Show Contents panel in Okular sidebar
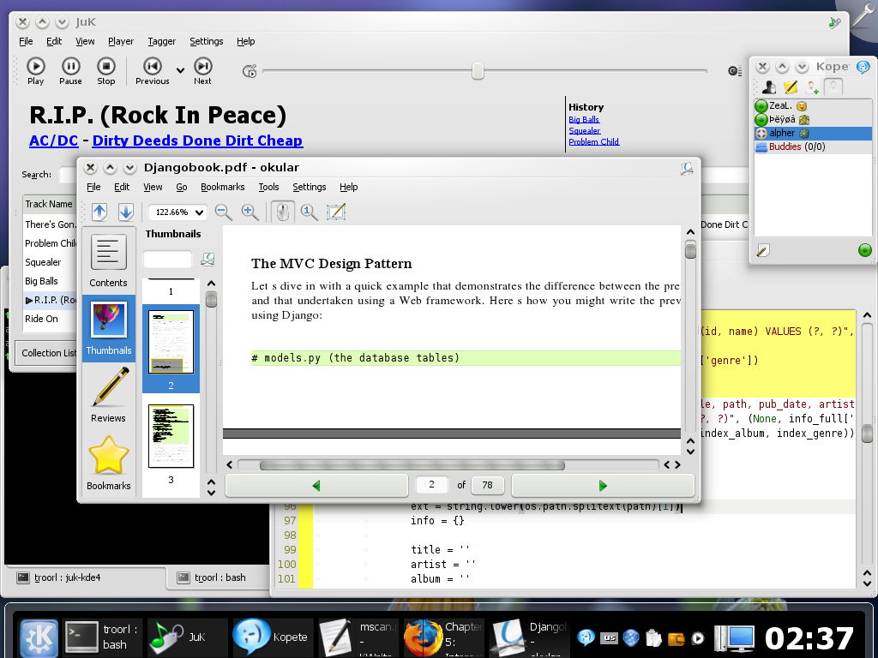Screen dimensions: 878x658 click(109, 260)
